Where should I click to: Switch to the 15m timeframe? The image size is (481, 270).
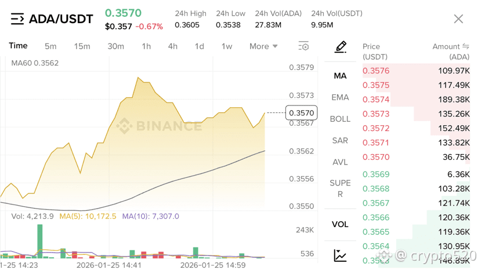[x=82, y=46]
